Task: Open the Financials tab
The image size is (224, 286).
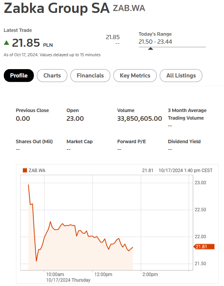Action: click(x=90, y=76)
